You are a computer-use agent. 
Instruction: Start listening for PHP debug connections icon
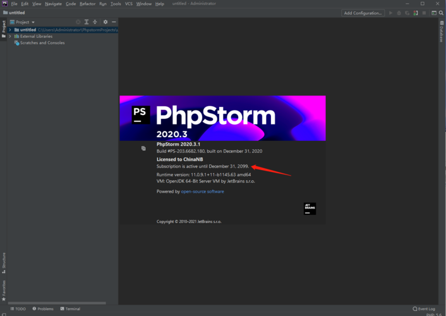click(416, 13)
